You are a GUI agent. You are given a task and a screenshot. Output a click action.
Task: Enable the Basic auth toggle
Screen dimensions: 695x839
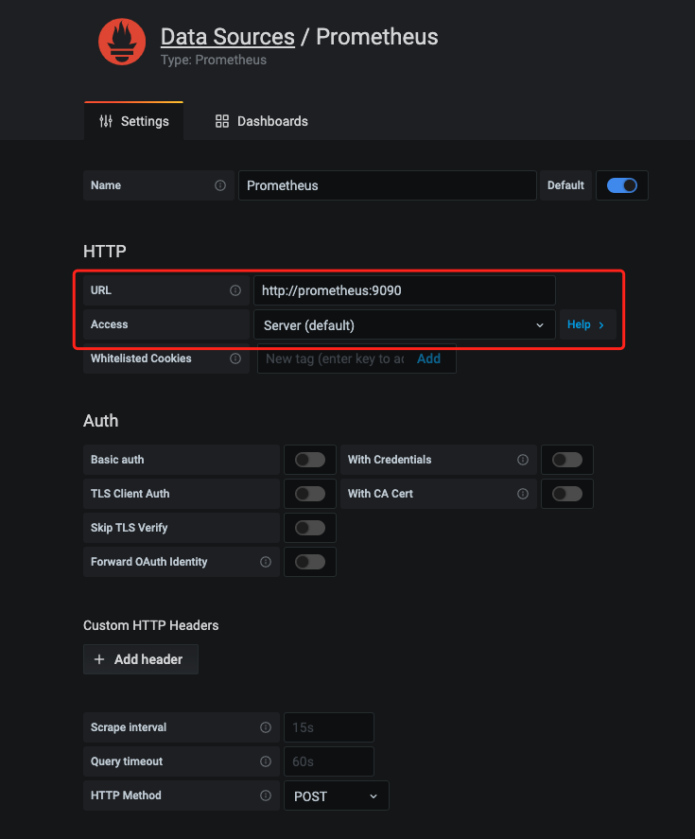point(310,460)
